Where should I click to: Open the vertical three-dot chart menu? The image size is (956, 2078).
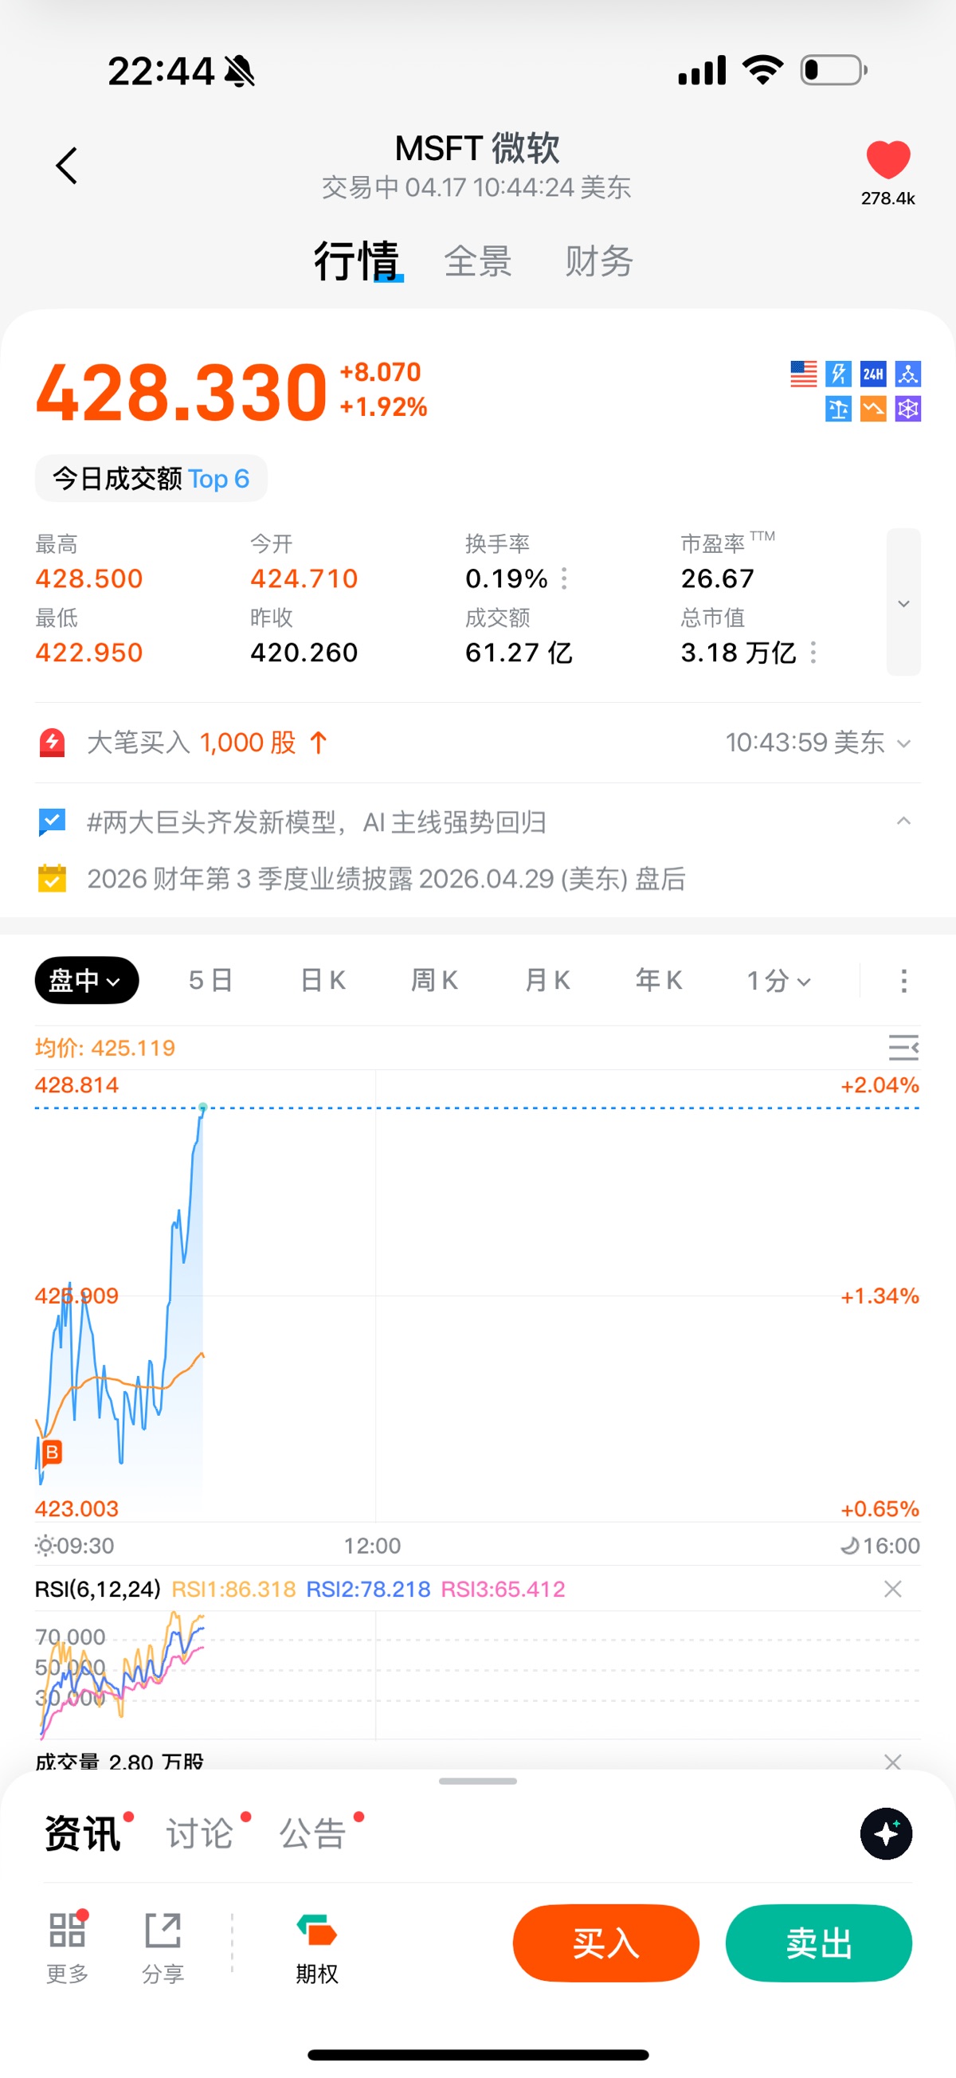(903, 980)
